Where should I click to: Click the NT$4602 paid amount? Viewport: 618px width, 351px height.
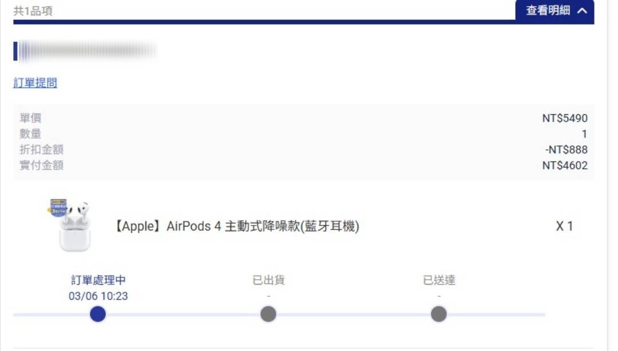pos(565,166)
